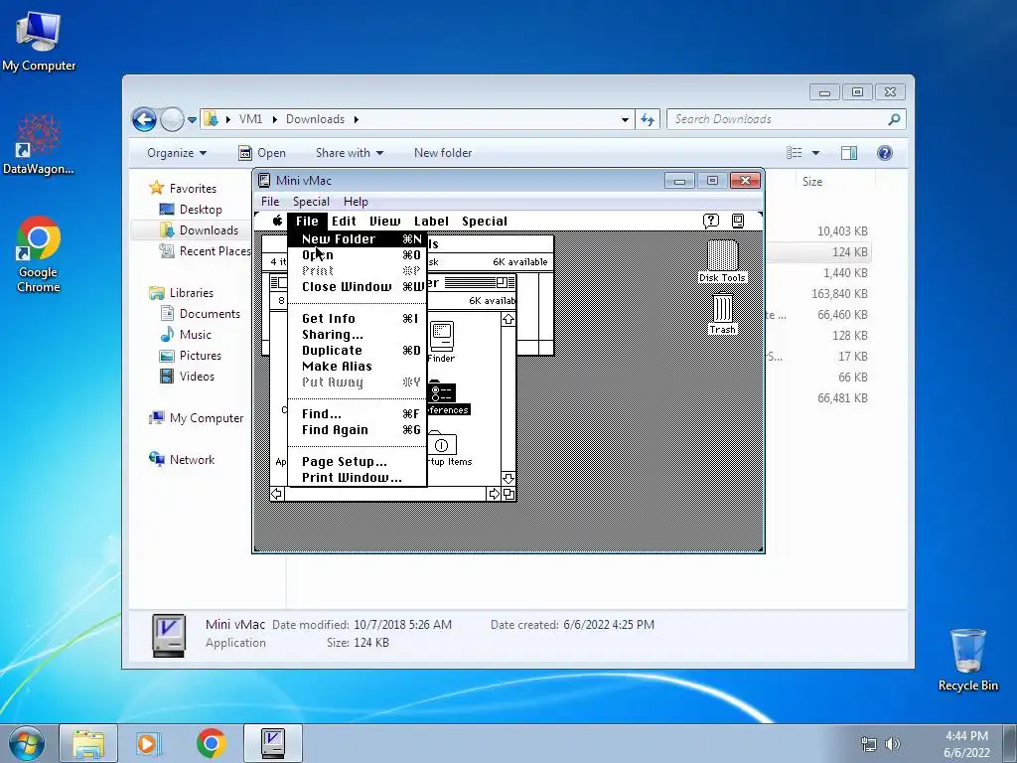Open Chrome from taskbar
Screen dimensions: 1017x763
click(211, 743)
